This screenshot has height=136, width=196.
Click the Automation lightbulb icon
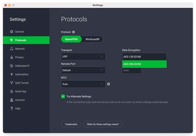pyautogui.click(x=11, y=74)
